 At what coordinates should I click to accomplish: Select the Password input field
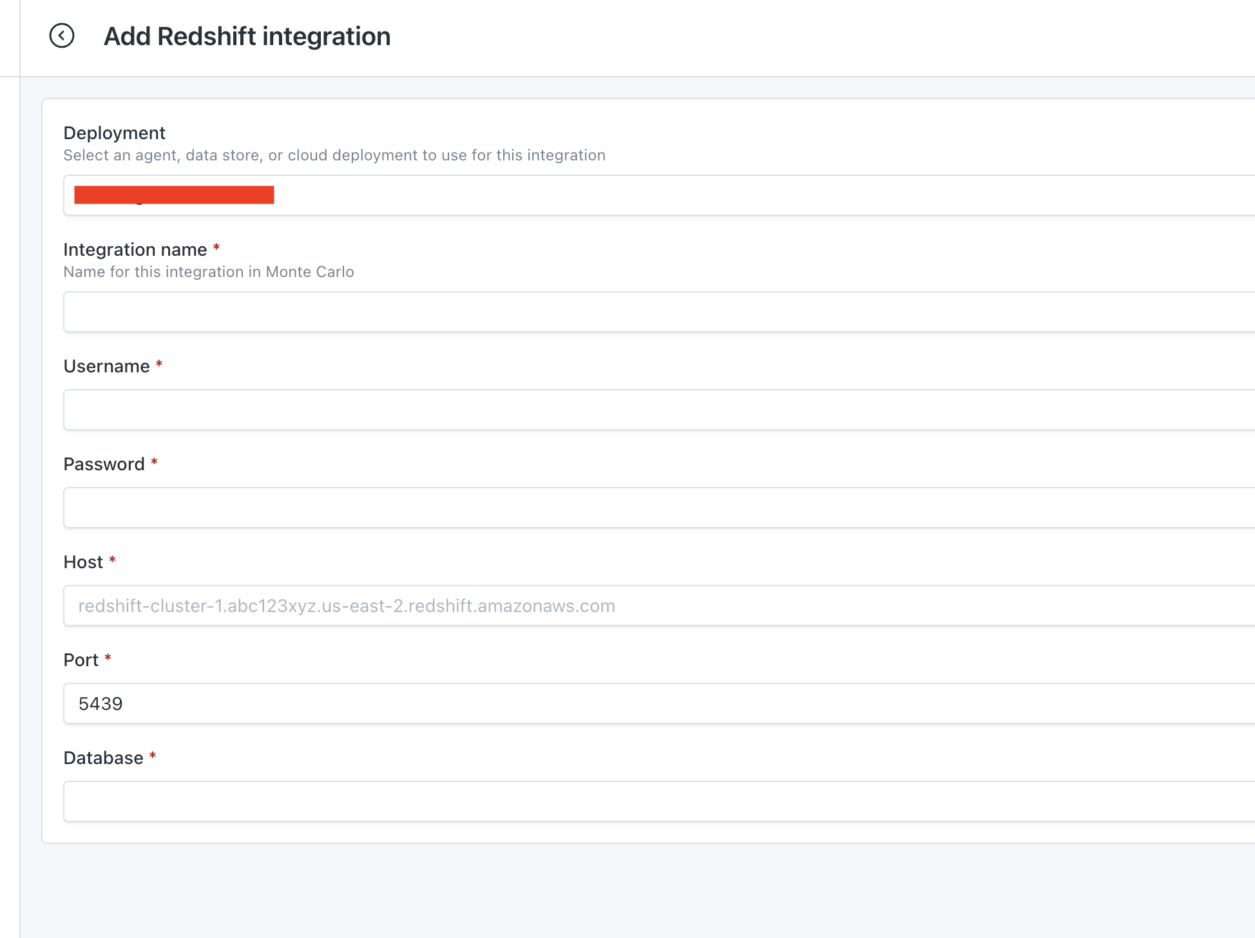[x=657, y=508]
